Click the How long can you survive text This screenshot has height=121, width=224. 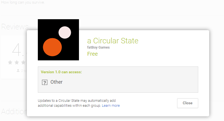pyautogui.click(x=22, y=2)
